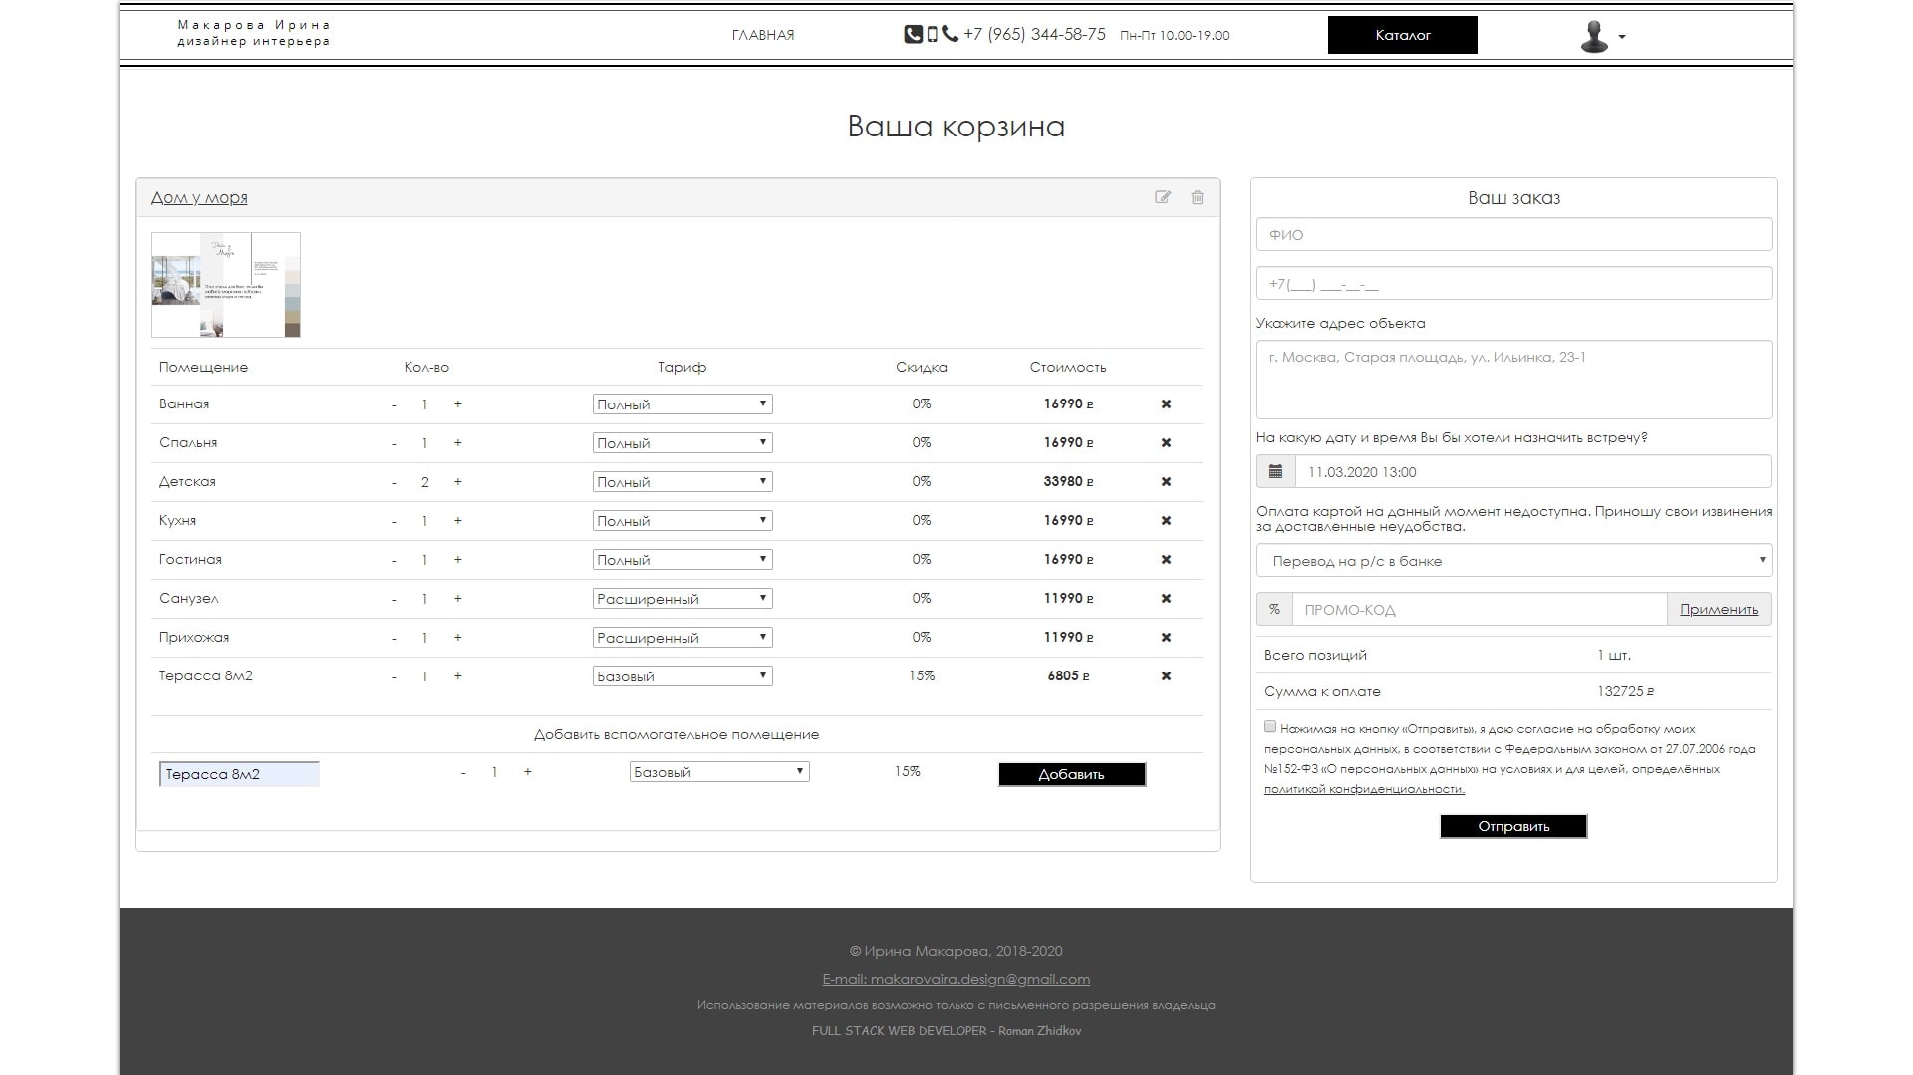
Task: Go to ГЛАВНАЯ page
Action: 763,35
